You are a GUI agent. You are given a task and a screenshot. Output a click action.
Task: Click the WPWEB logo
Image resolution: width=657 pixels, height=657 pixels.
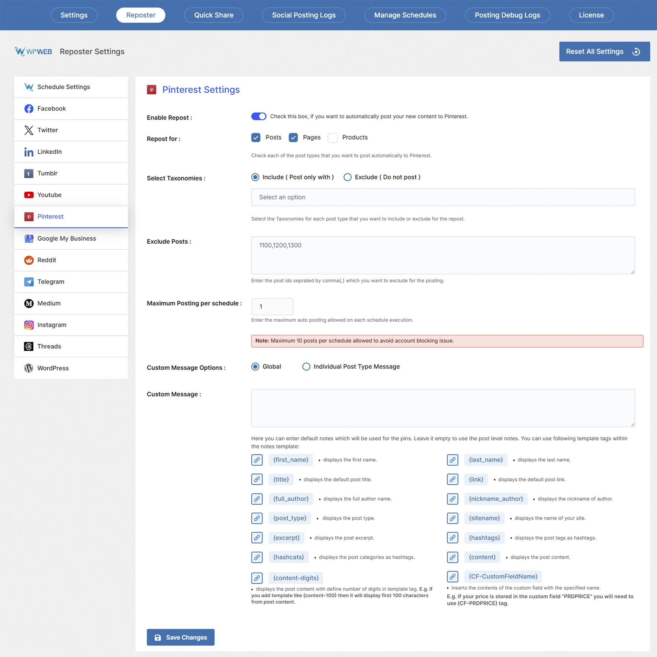tap(33, 51)
